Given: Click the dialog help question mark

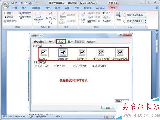Looking at the screenshot, I should click(x=121, y=35).
